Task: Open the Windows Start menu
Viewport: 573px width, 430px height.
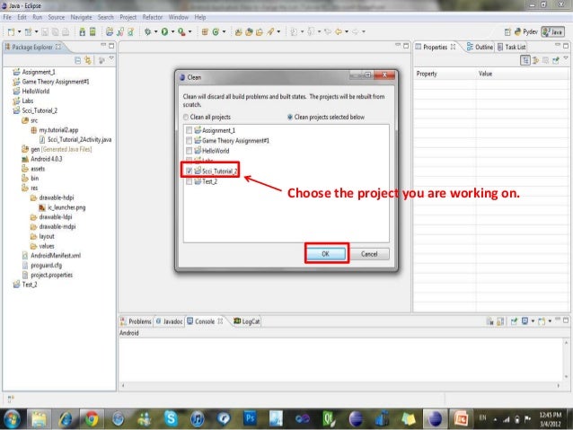Action: tap(12, 418)
